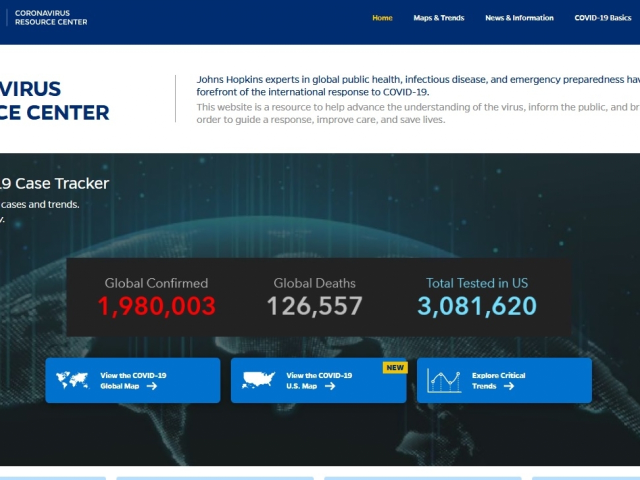The width and height of the screenshot is (640, 480).
Task: Click the arrow next to Global Map
Action: (x=151, y=386)
